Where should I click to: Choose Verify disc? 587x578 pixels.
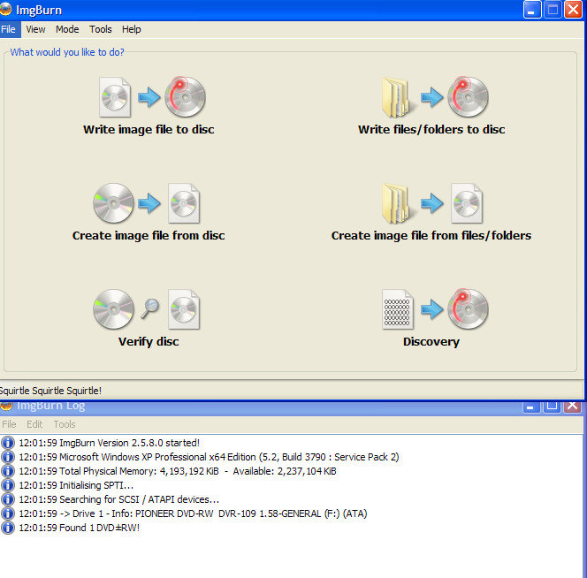149,341
